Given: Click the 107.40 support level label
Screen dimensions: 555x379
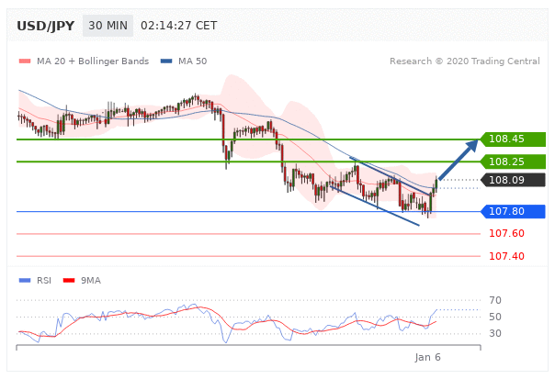Looking at the screenshot, I should (x=506, y=256).
